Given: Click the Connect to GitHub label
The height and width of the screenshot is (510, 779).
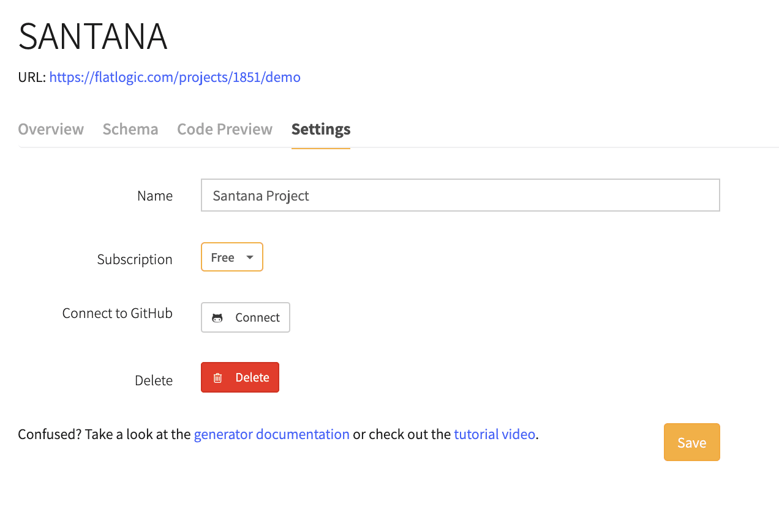Looking at the screenshot, I should 118,314.
